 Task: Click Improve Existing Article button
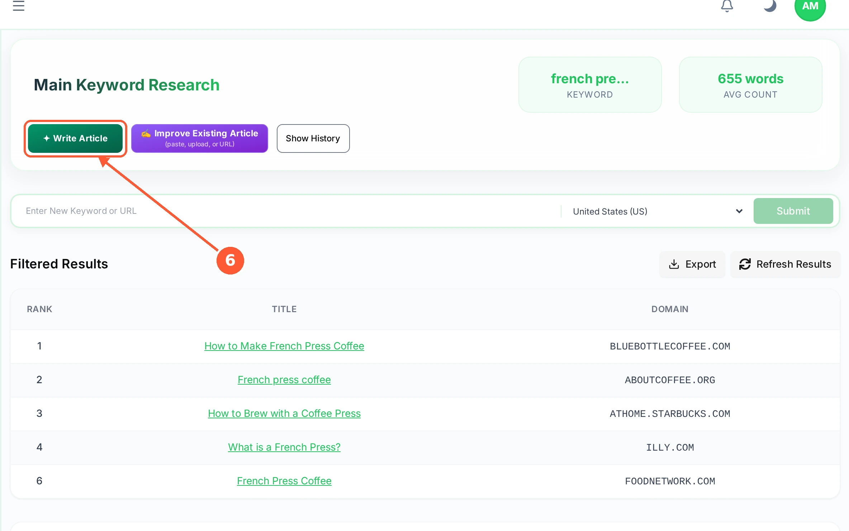pyautogui.click(x=200, y=138)
